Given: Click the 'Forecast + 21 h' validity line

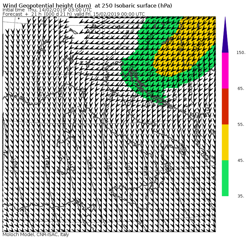Looking at the screenshot, I should pos(74,14).
